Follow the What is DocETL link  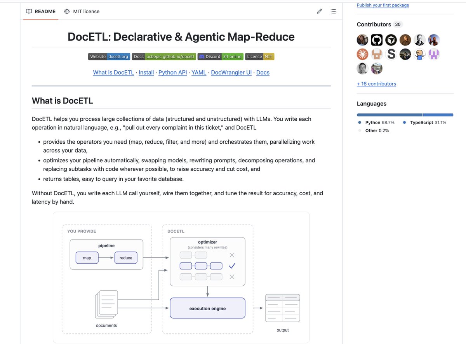pyautogui.click(x=113, y=73)
